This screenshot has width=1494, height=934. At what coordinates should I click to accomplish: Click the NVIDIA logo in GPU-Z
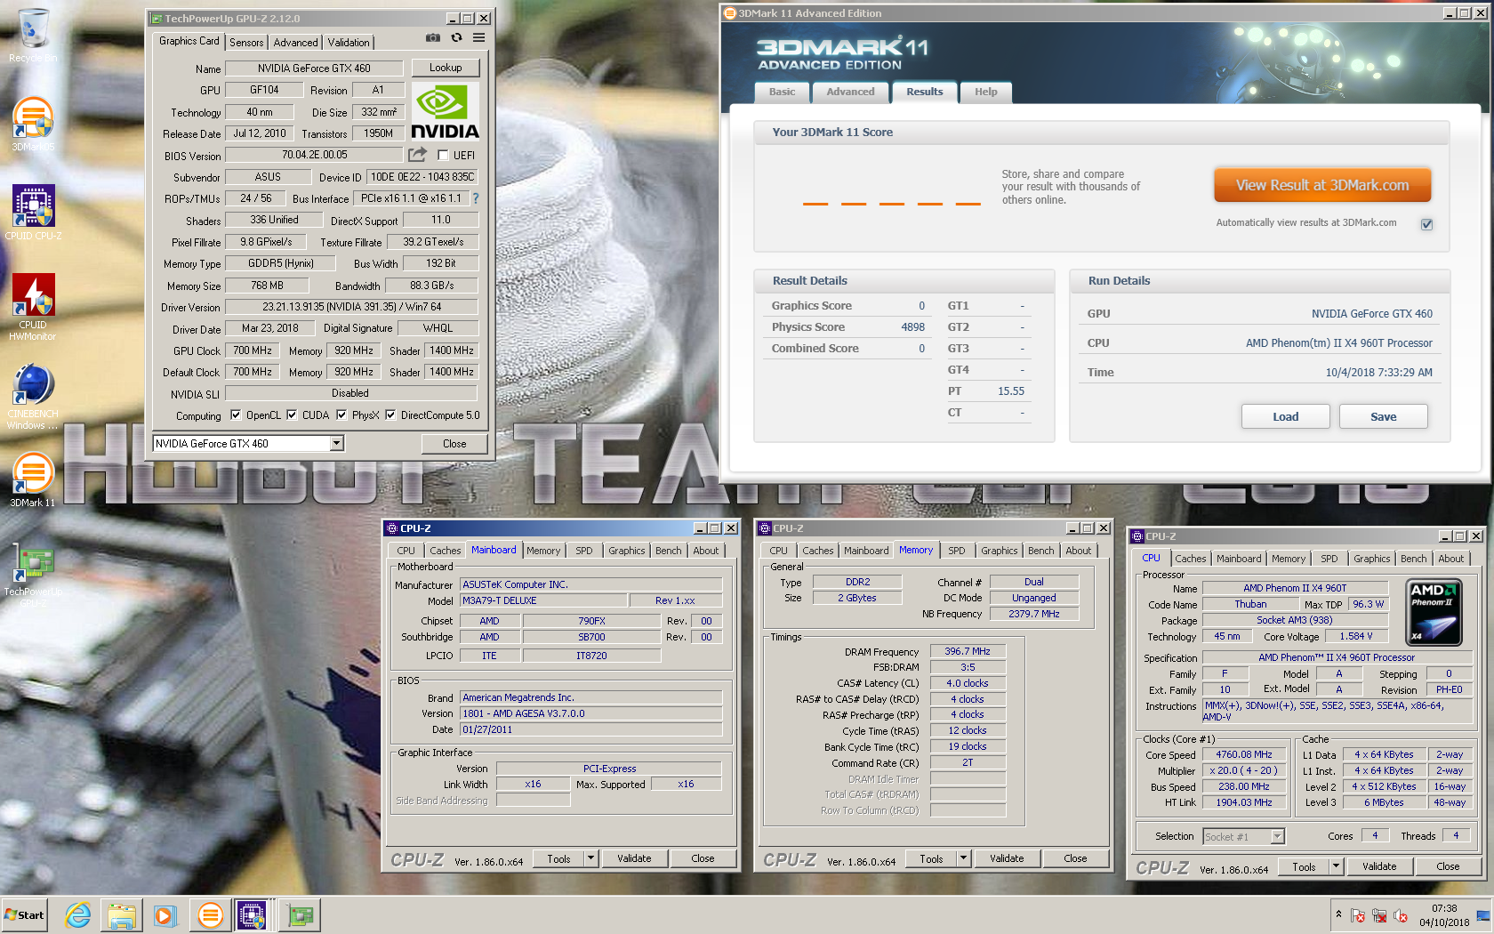[x=445, y=112]
